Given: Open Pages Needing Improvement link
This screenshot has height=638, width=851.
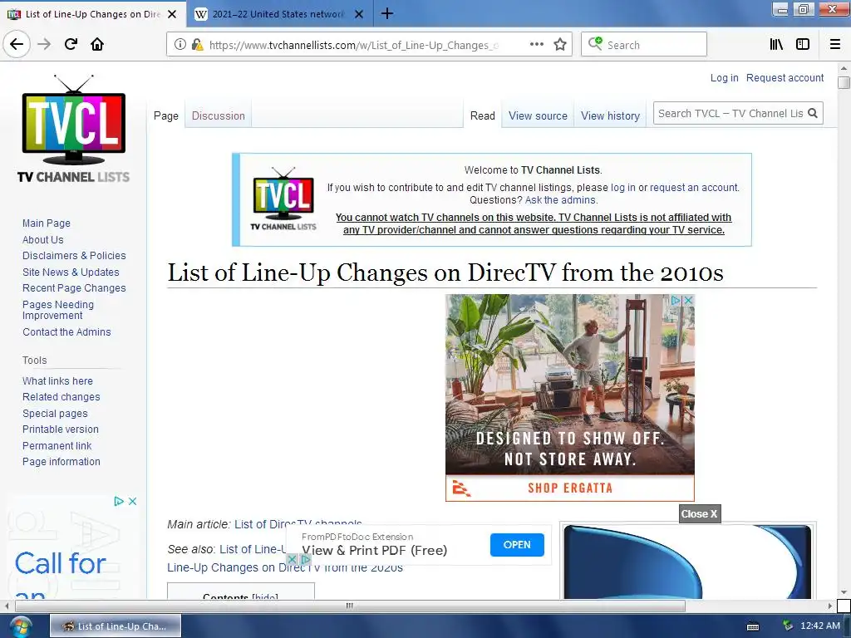Looking at the screenshot, I should pos(58,310).
